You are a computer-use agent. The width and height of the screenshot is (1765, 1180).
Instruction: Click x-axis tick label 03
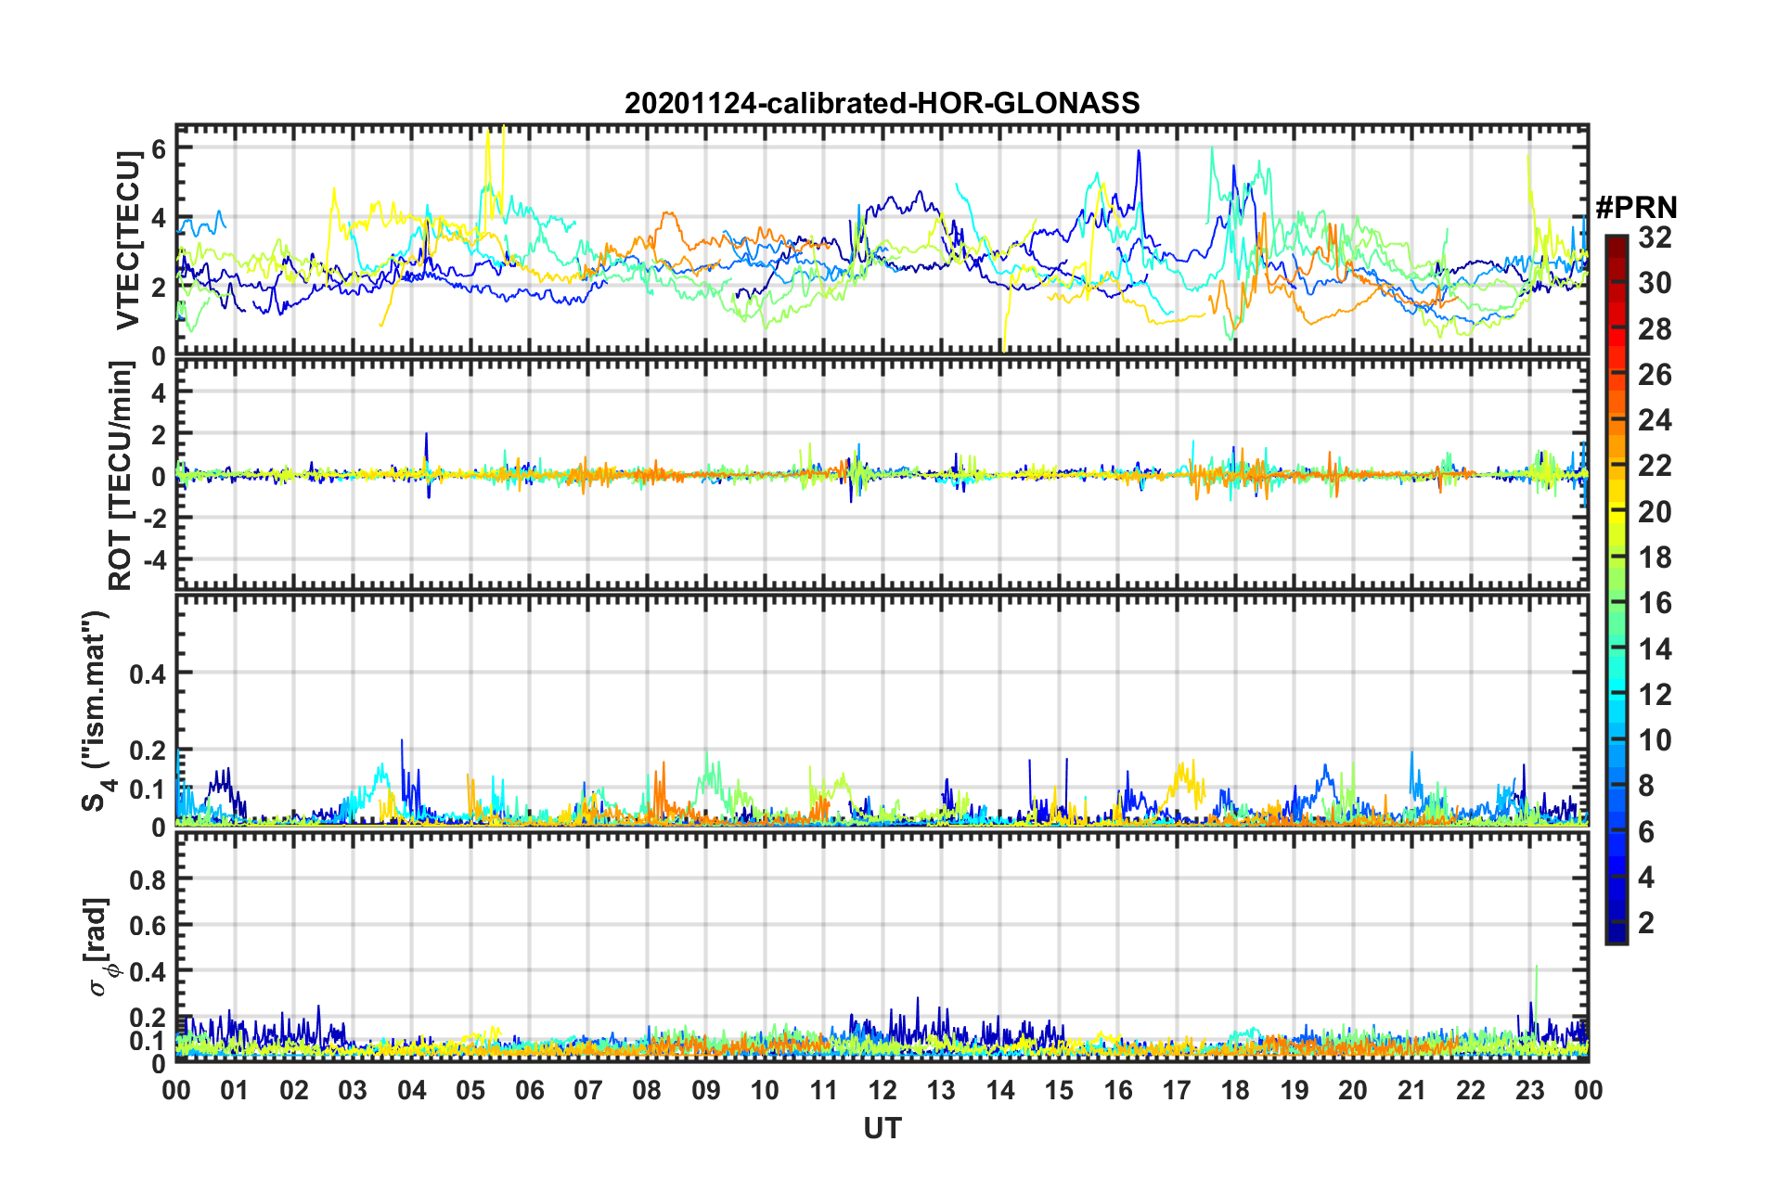(353, 1090)
